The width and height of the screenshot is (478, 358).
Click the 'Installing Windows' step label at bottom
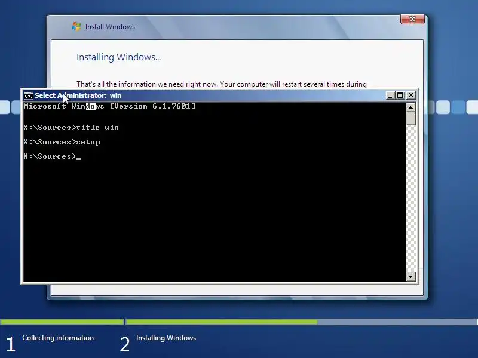coord(166,338)
